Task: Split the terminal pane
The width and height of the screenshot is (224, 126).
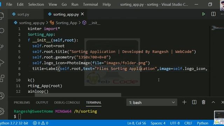Action: pyautogui.click(x=194, y=102)
